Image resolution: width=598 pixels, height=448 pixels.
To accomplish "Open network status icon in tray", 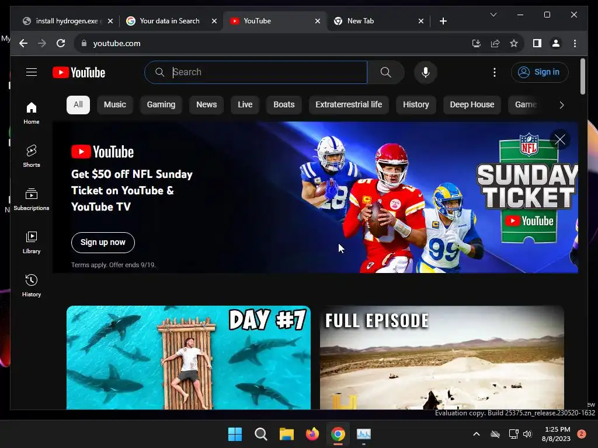I will tap(513, 434).
